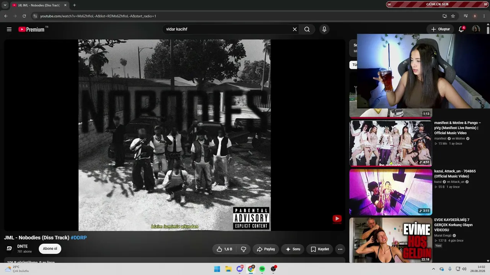Click the YouTube watermark in the player

pyautogui.click(x=337, y=218)
